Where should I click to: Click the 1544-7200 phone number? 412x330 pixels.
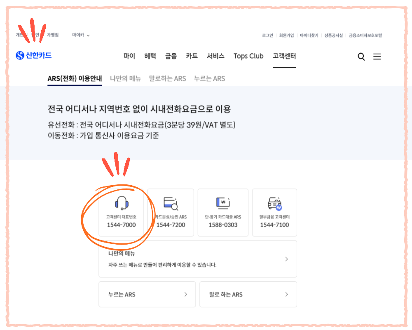(x=171, y=225)
